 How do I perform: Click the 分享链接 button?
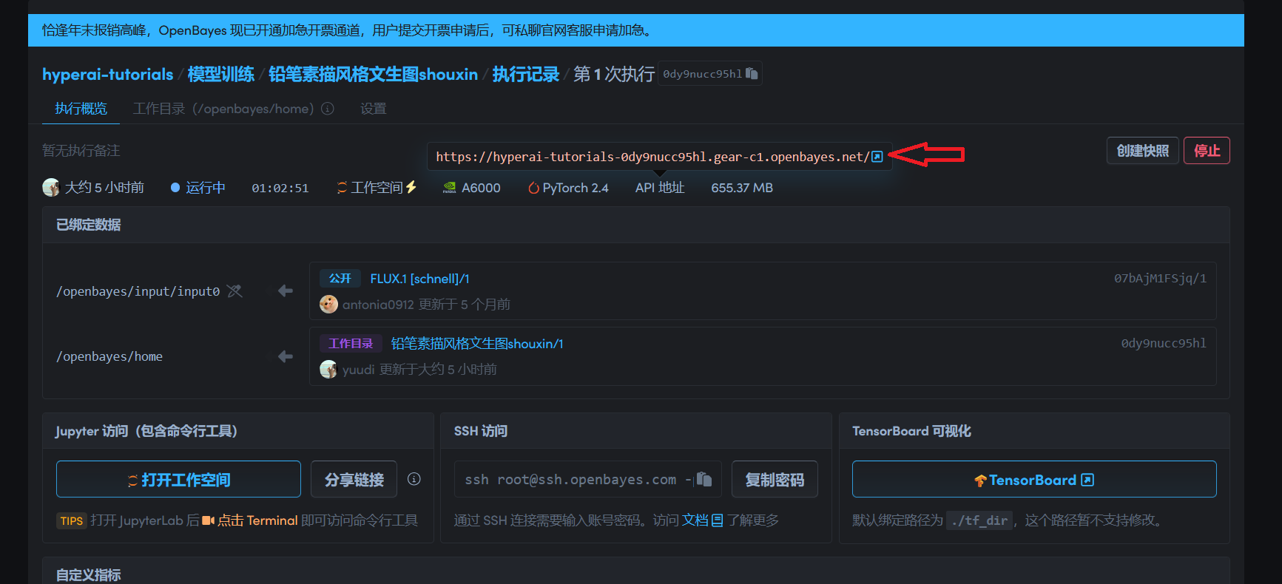pos(354,480)
